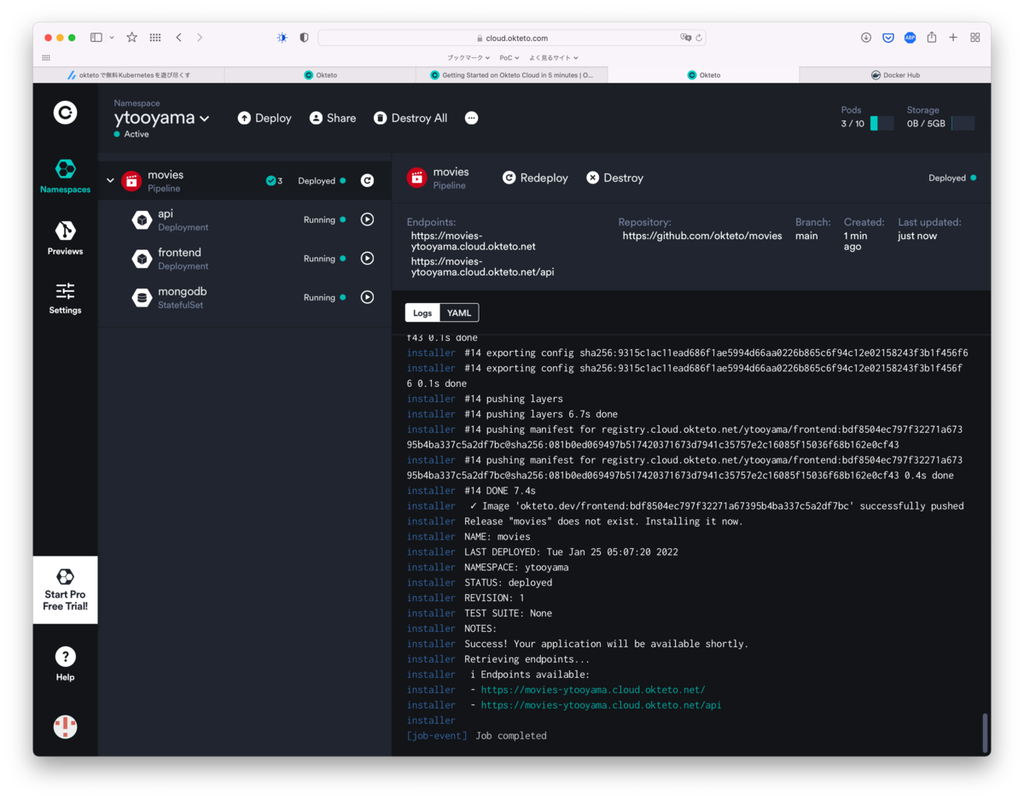This screenshot has height=800, width=1024.
Task: Click Destroy in the movies detail panel
Action: (614, 178)
